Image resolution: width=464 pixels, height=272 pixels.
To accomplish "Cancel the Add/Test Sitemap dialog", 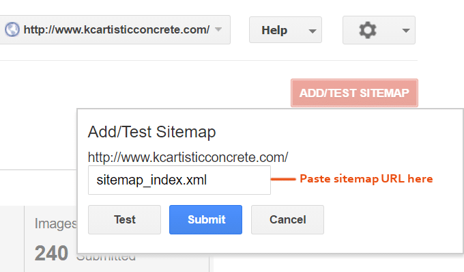I will coord(287,219).
